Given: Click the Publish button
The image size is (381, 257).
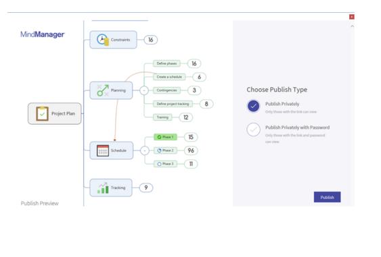Looking at the screenshot, I should tap(327, 197).
